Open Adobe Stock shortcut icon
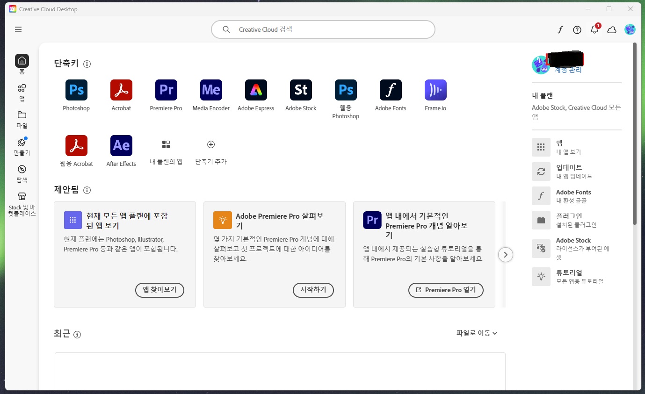Viewport: 645px width, 394px height. (x=301, y=90)
